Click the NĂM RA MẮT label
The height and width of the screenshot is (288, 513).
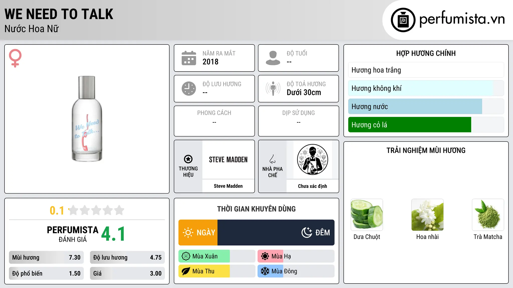click(219, 53)
